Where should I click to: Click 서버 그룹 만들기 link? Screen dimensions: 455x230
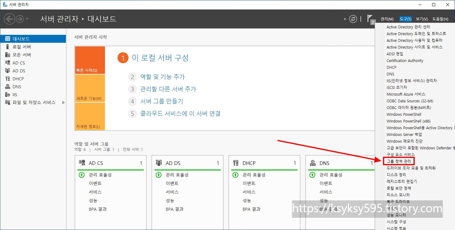click(x=161, y=101)
